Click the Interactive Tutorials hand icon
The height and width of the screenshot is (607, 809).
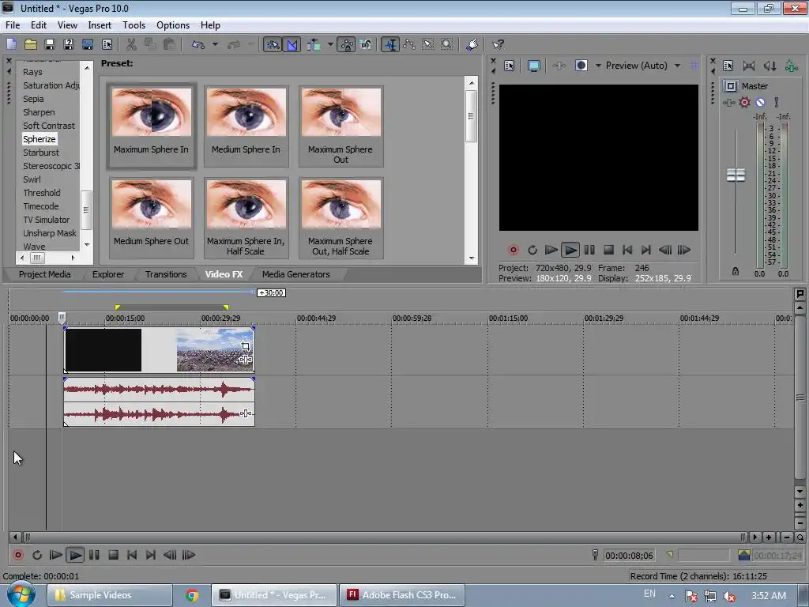472,45
